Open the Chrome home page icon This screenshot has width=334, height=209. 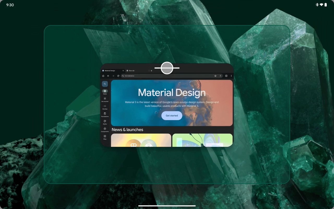point(103,76)
